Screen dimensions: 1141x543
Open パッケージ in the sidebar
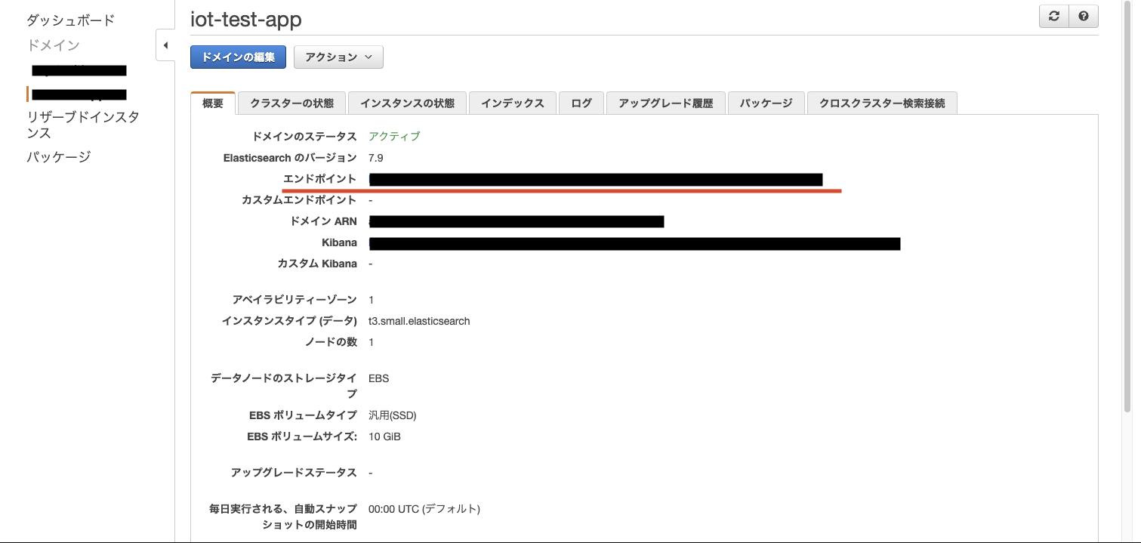pyautogui.click(x=59, y=157)
